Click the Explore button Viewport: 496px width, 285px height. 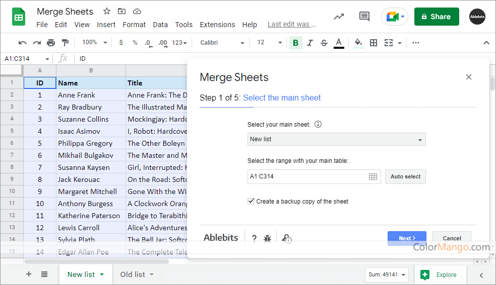click(x=441, y=274)
